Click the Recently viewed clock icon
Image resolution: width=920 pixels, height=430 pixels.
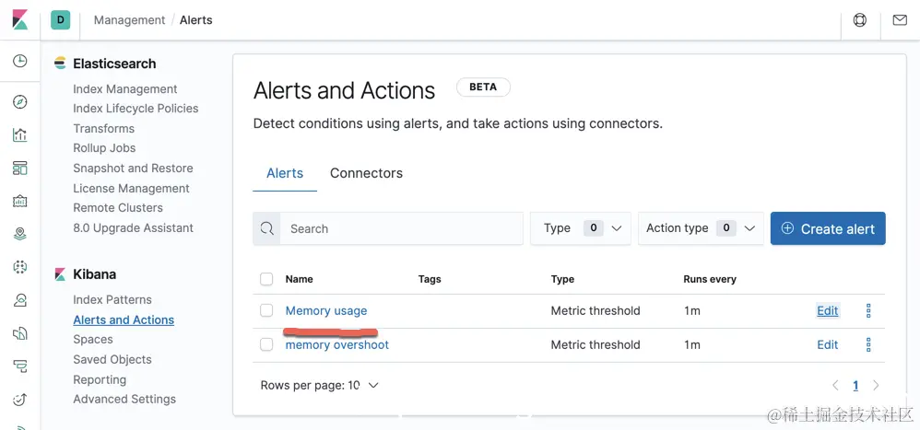(x=19, y=62)
